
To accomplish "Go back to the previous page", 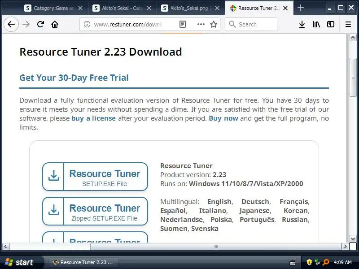I will click(11, 24).
